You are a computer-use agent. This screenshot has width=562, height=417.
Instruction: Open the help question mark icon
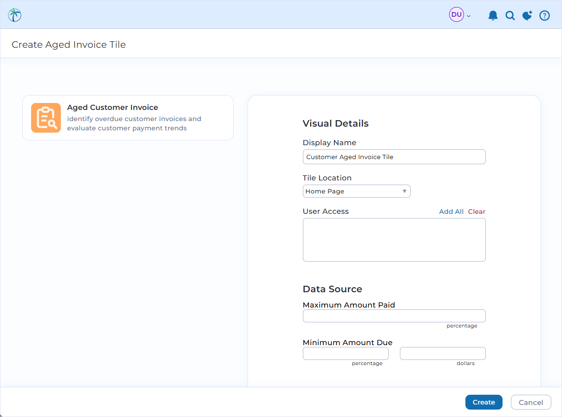[x=544, y=15]
